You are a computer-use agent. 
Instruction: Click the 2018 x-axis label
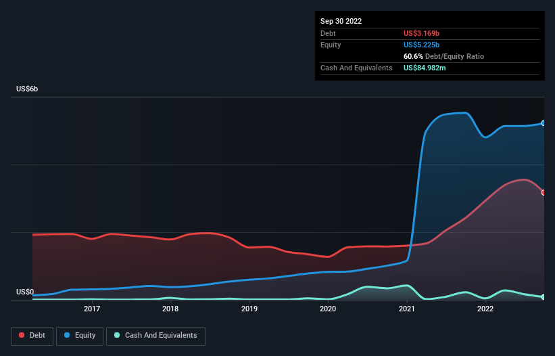[170, 309]
